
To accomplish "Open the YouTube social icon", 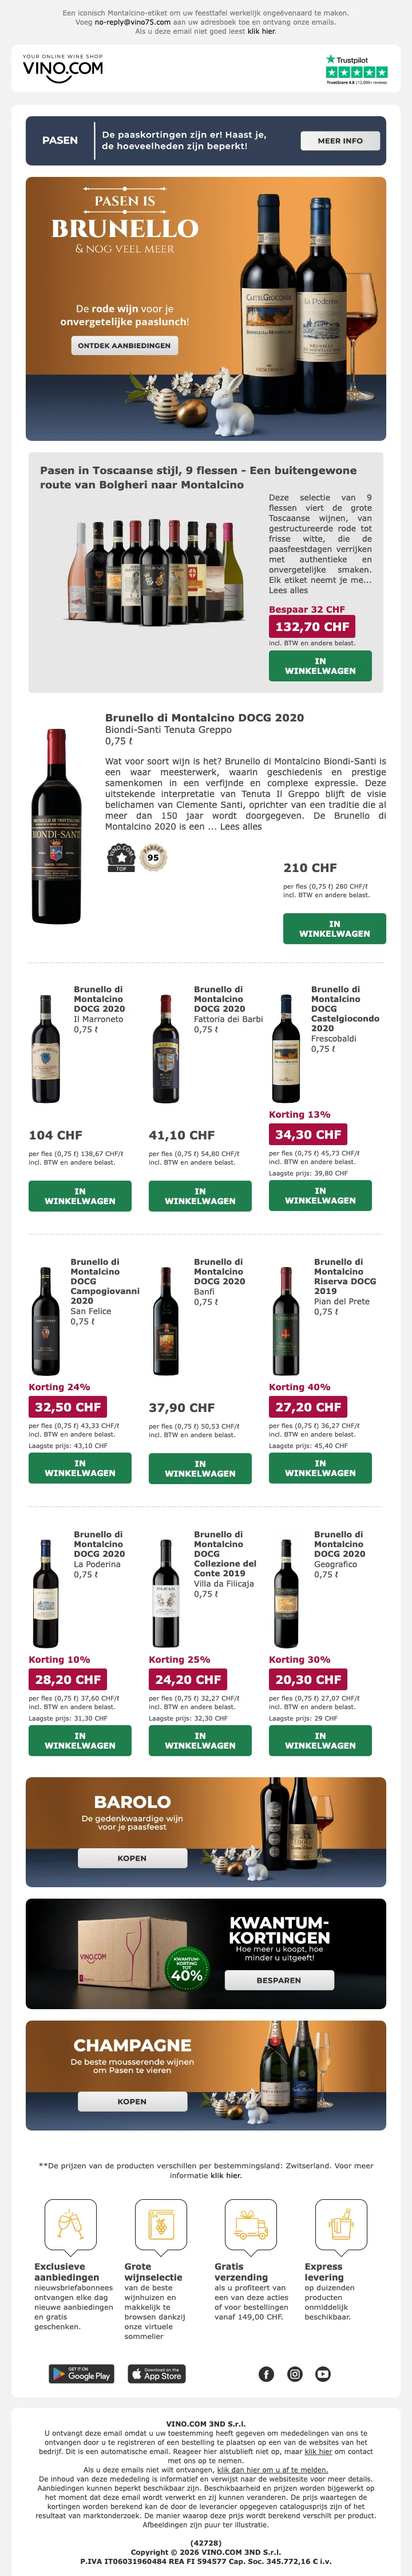I will pyautogui.click(x=323, y=2374).
